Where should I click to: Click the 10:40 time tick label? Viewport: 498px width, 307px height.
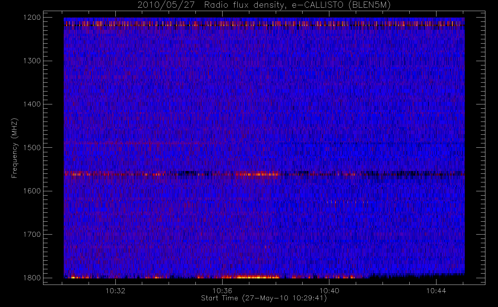click(x=329, y=291)
